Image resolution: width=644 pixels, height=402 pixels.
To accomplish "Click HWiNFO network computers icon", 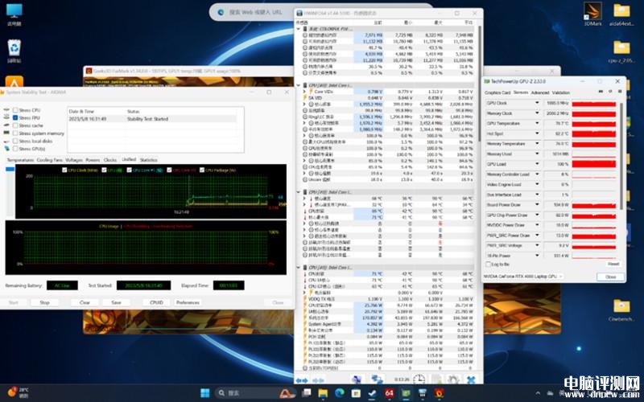I will tap(377, 379).
